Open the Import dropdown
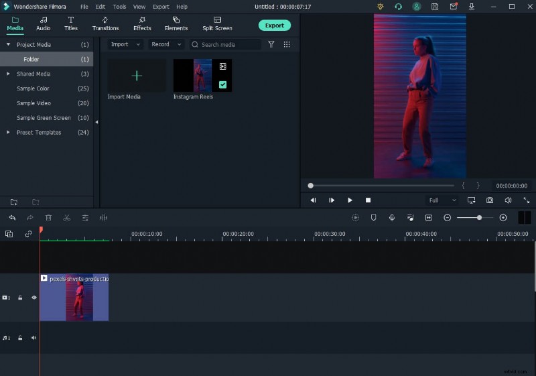The height and width of the screenshot is (376, 536). (125, 44)
